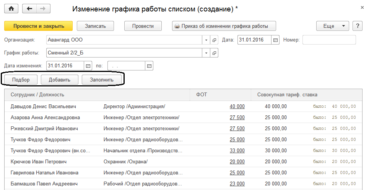Screen dimensions: 369x190
Task: Open calendar for Дата изменения field
Action: tap(88, 66)
